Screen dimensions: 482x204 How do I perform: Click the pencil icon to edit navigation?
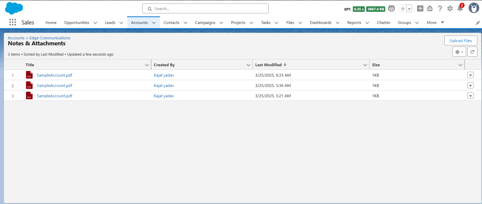(478, 23)
